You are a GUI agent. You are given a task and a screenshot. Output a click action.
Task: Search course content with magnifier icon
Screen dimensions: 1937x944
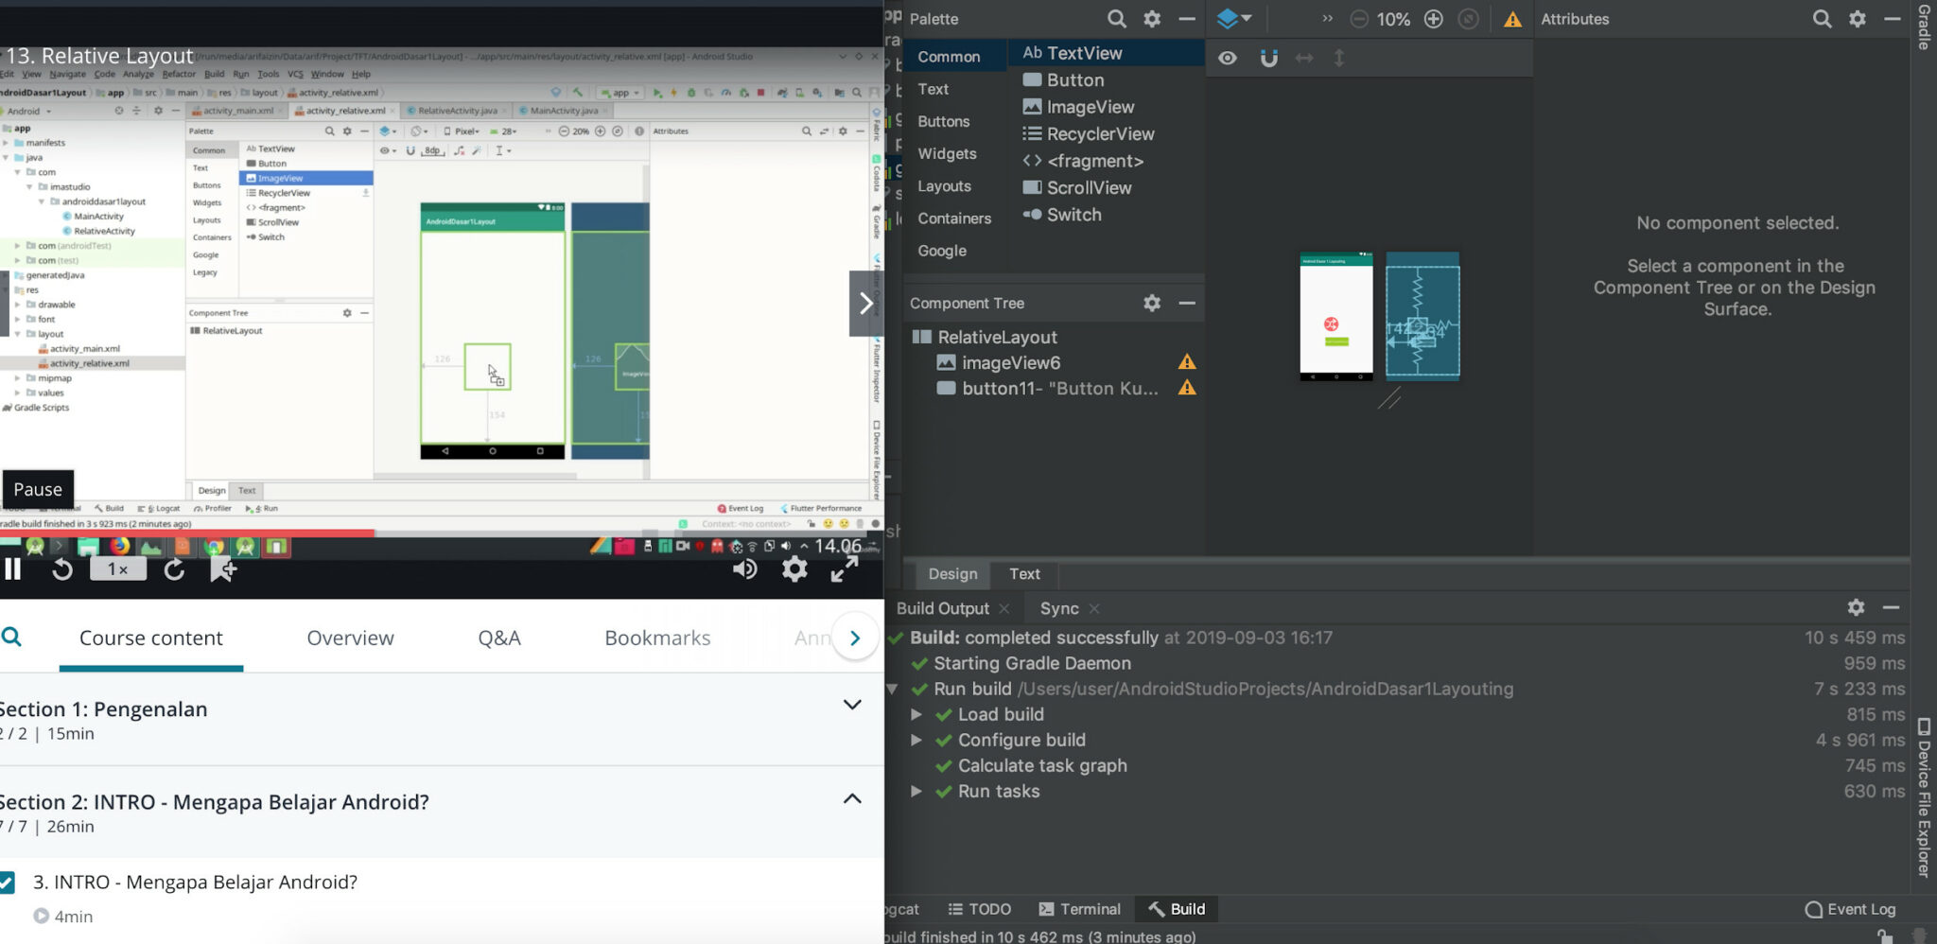tap(11, 637)
